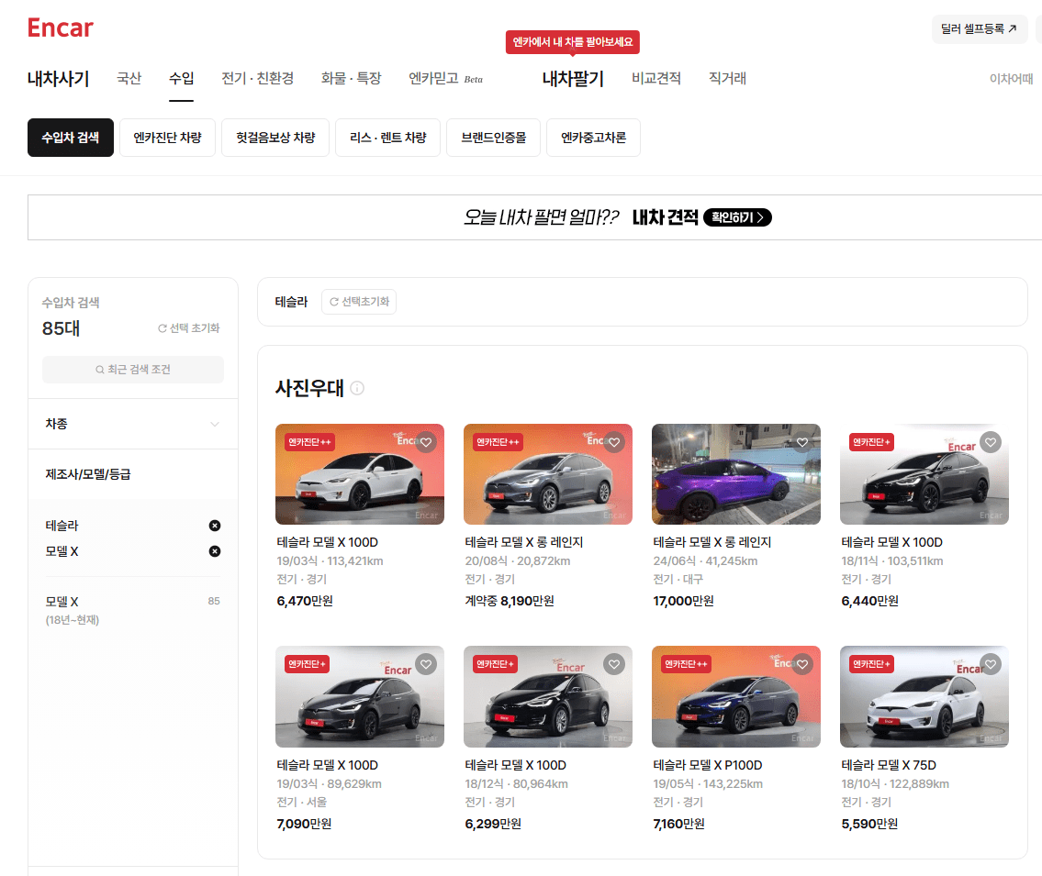Favorite the 6,299만원 모델 X 100D
The width and height of the screenshot is (1042, 876).
tap(614, 664)
